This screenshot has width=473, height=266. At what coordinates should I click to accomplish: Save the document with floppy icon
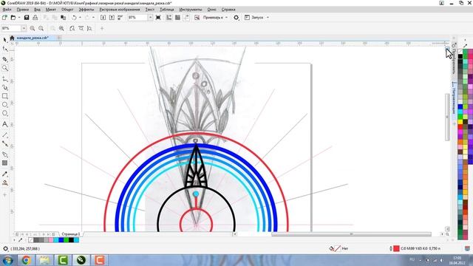27,18
